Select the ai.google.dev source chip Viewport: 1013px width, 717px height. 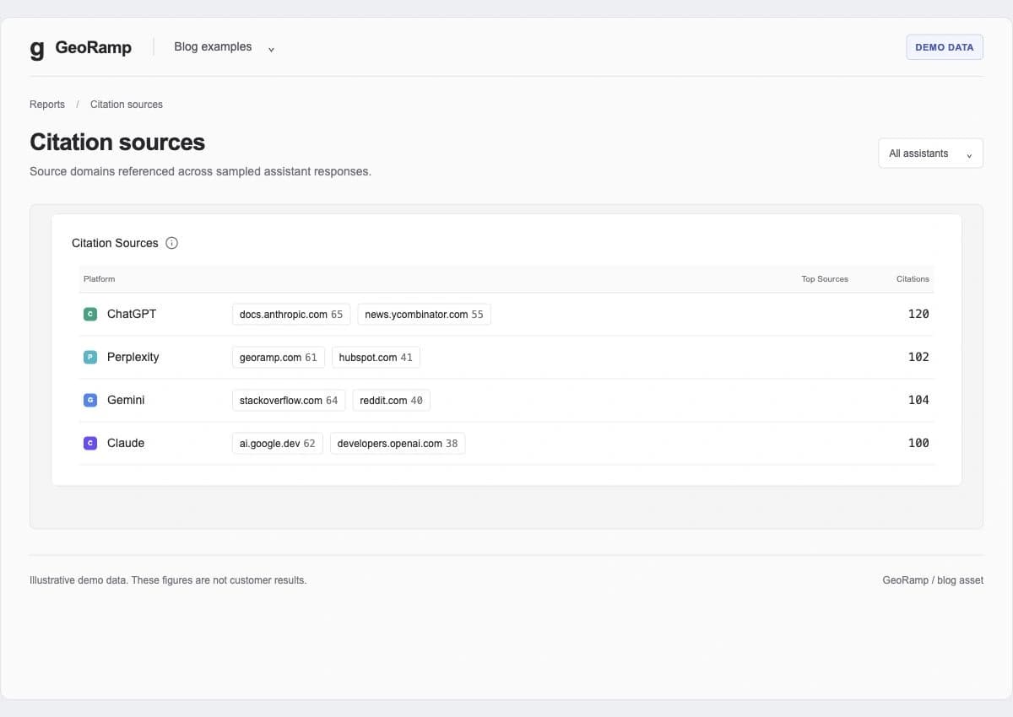coord(278,444)
